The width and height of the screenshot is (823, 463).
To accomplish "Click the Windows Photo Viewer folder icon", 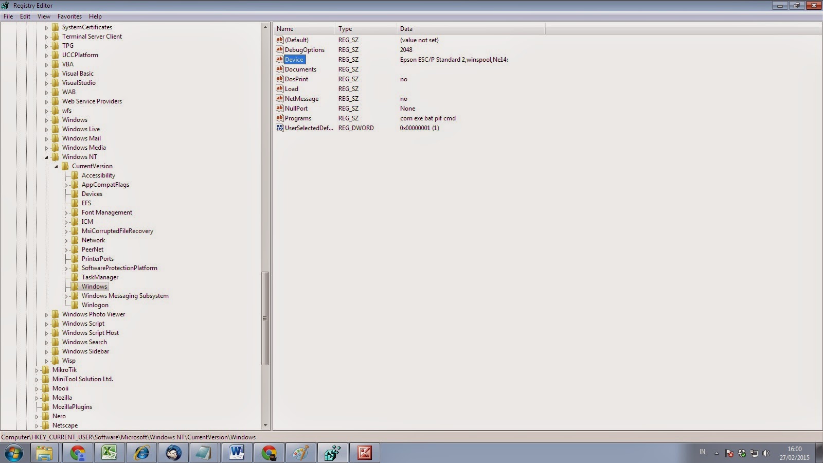I will (x=56, y=314).
